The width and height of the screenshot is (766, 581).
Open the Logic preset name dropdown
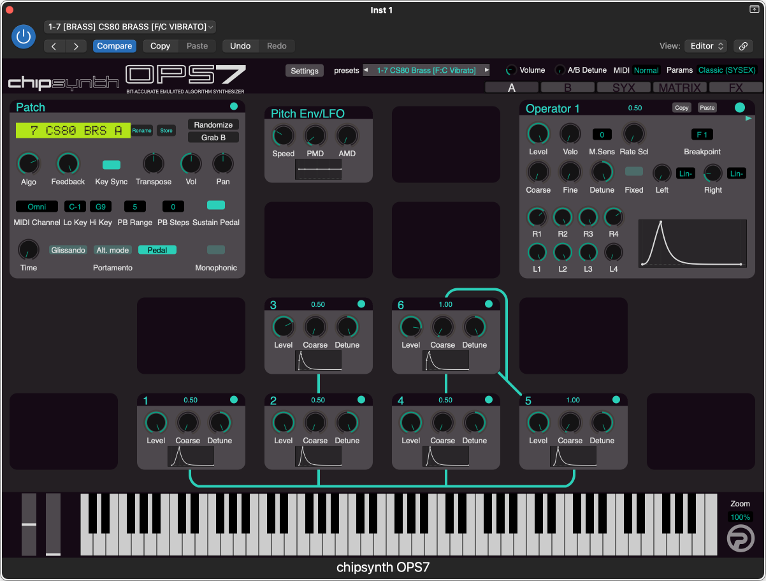[x=130, y=27]
